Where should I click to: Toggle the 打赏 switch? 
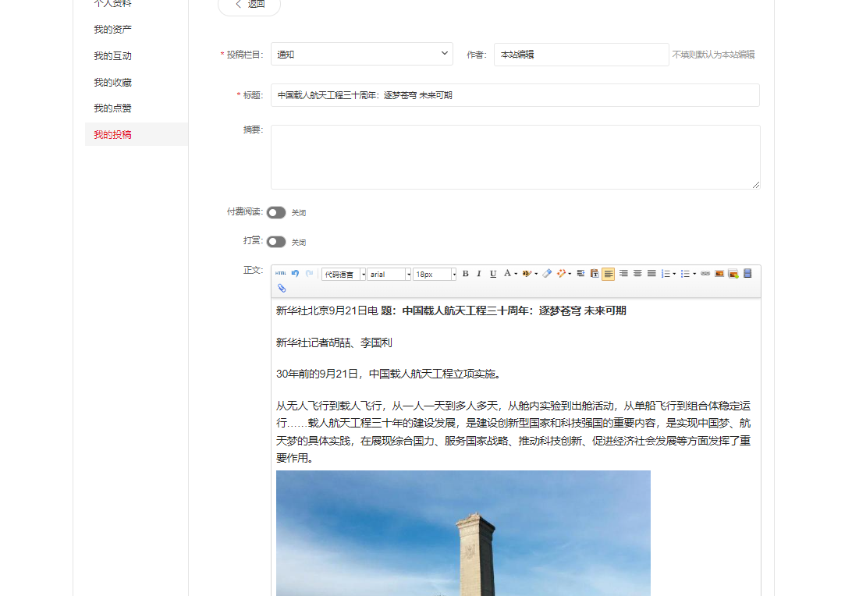click(276, 242)
